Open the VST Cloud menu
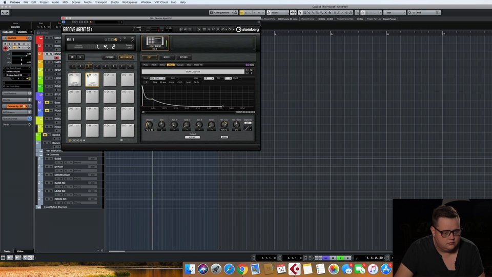This screenshot has width=492, height=277. [161, 2]
